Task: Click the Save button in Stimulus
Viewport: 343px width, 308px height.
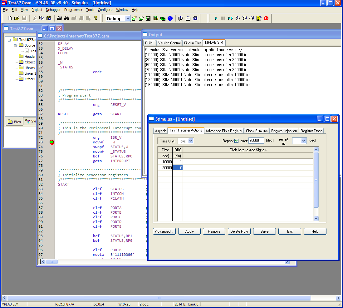Action: (x=264, y=231)
